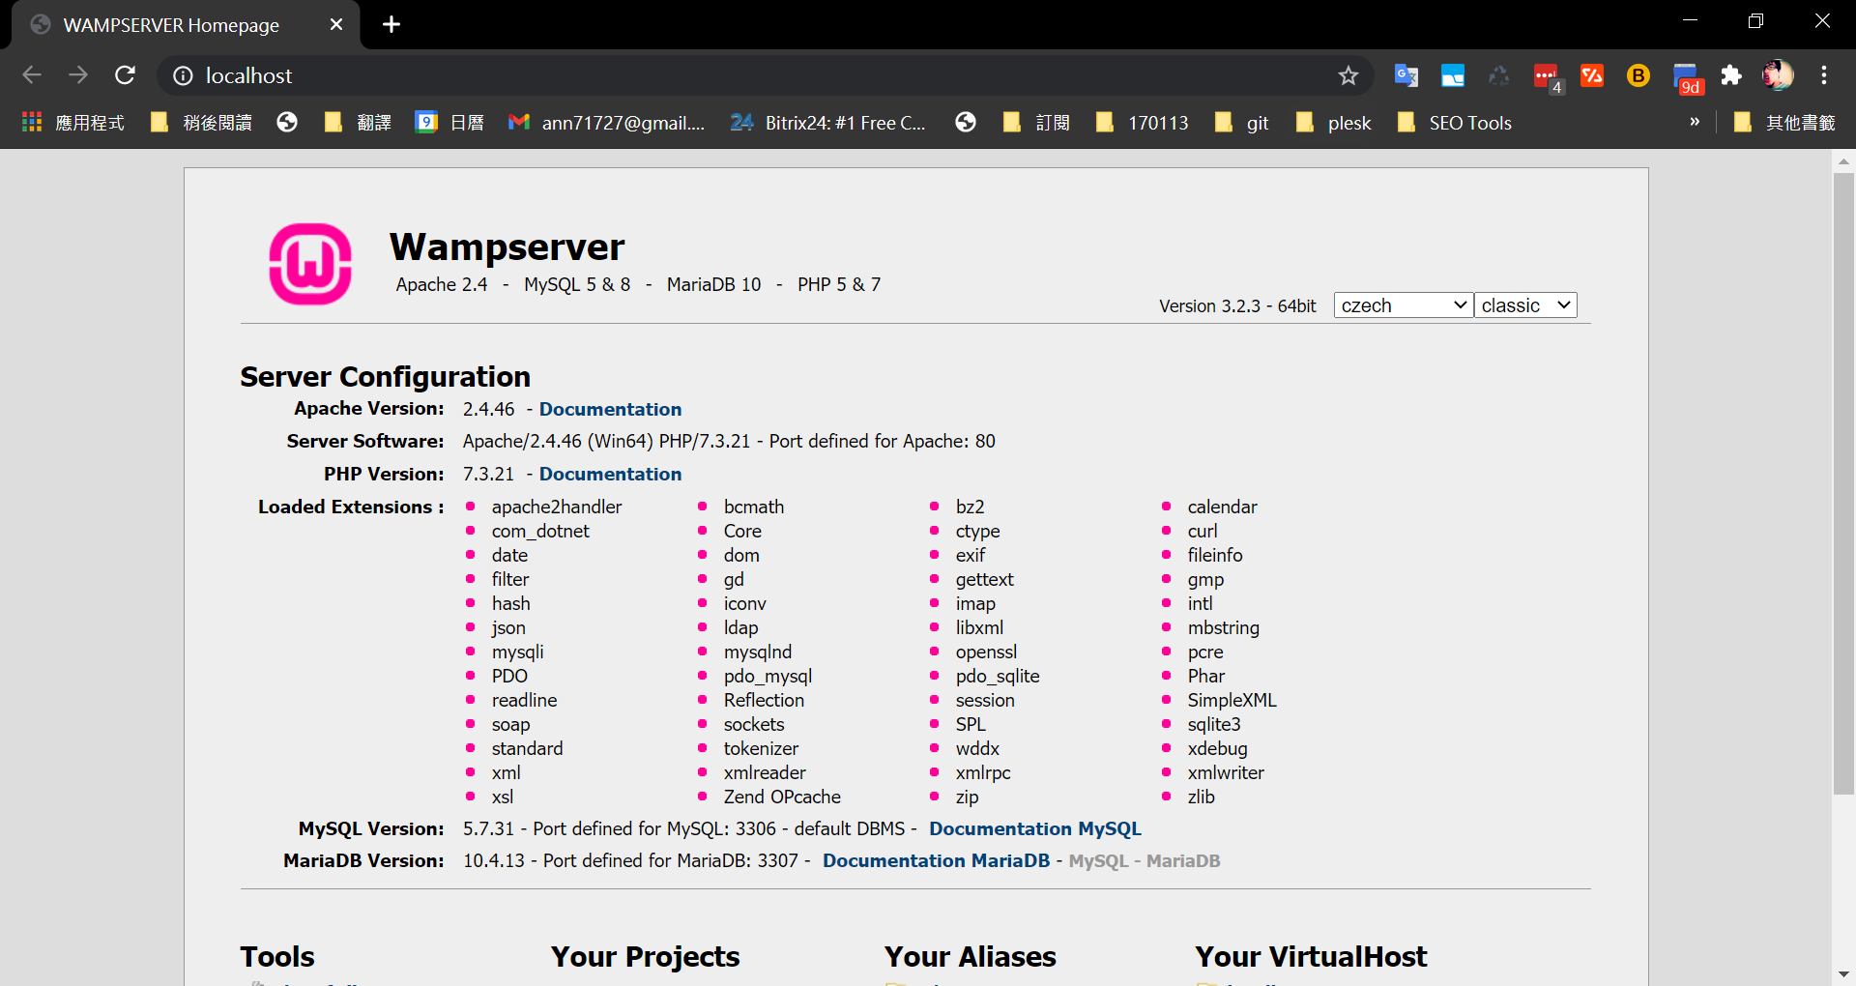Open Apache version Documentation link
This screenshot has height=986, width=1856.
(610, 409)
